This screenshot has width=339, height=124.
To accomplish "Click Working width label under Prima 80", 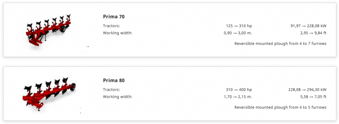I will (118, 97).
